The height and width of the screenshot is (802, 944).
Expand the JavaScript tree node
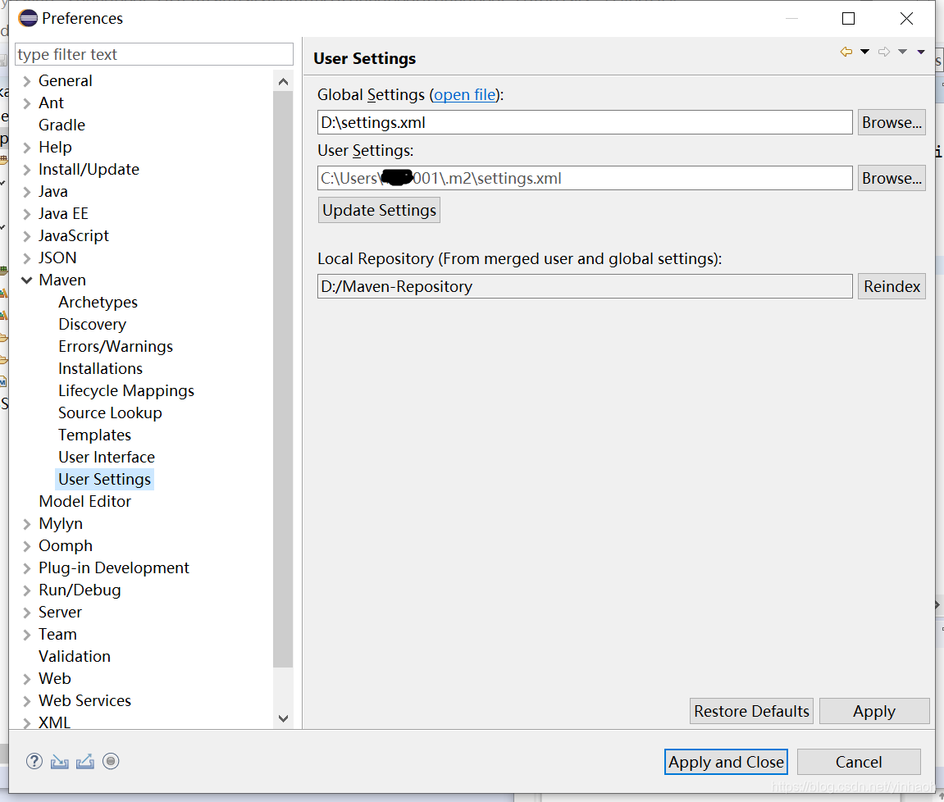[x=26, y=236]
